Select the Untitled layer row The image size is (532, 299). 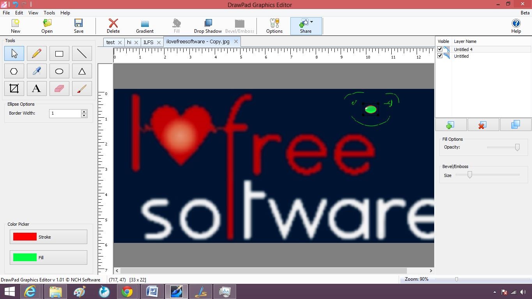point(483,56)
